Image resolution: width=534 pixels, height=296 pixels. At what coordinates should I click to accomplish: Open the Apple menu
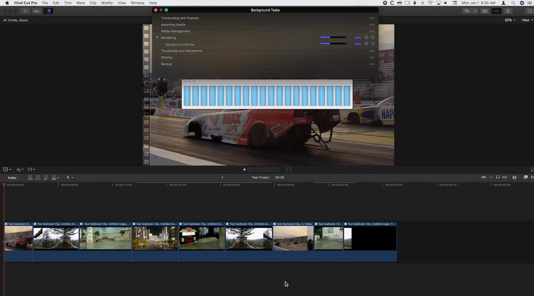click(x=7, y=3)
